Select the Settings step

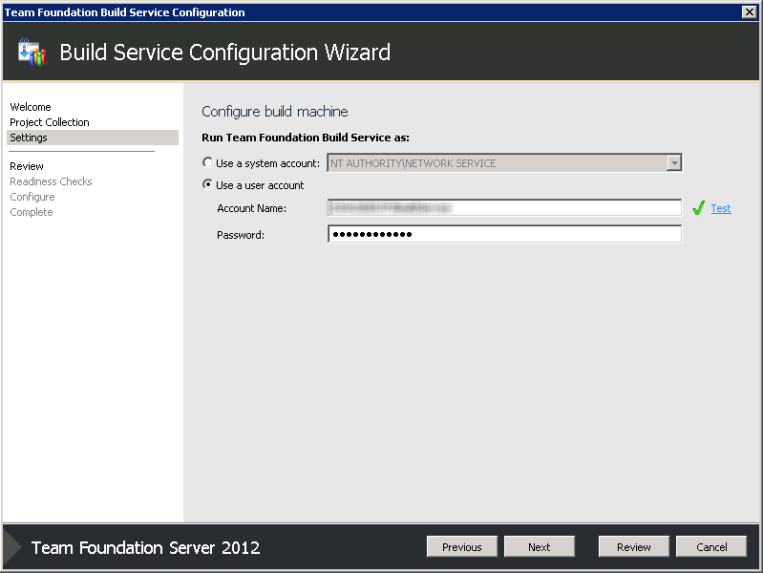point(93,138)
